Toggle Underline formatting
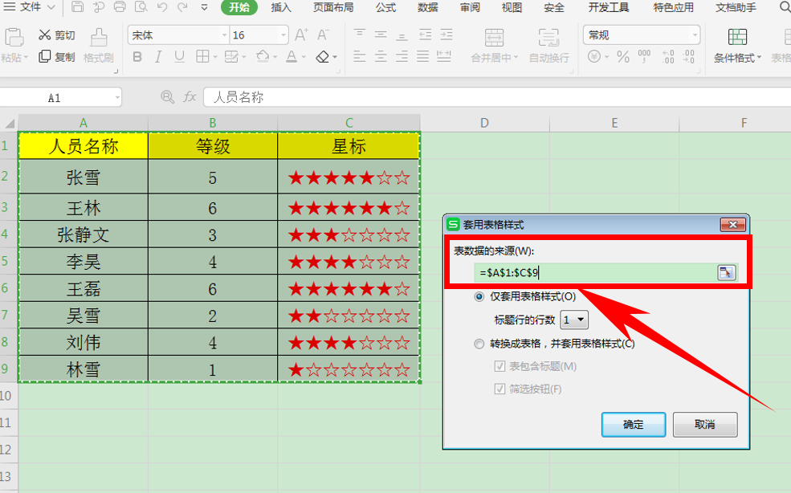Screen dimensions: 791x493 coord(179,56)
